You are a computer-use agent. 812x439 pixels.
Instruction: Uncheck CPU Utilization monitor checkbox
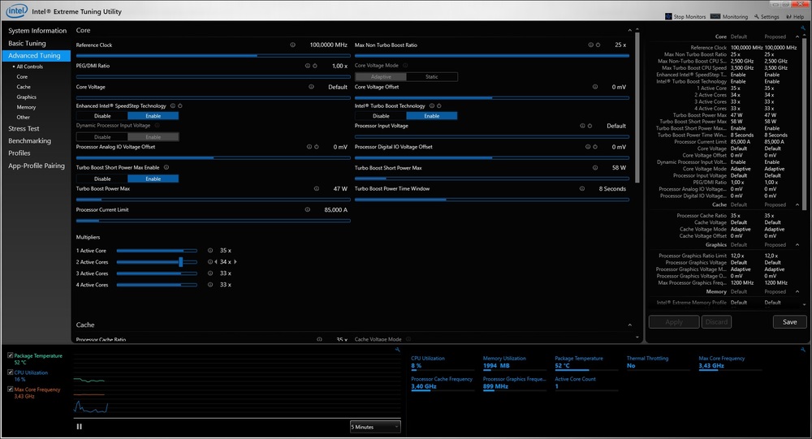coord(10,372)
